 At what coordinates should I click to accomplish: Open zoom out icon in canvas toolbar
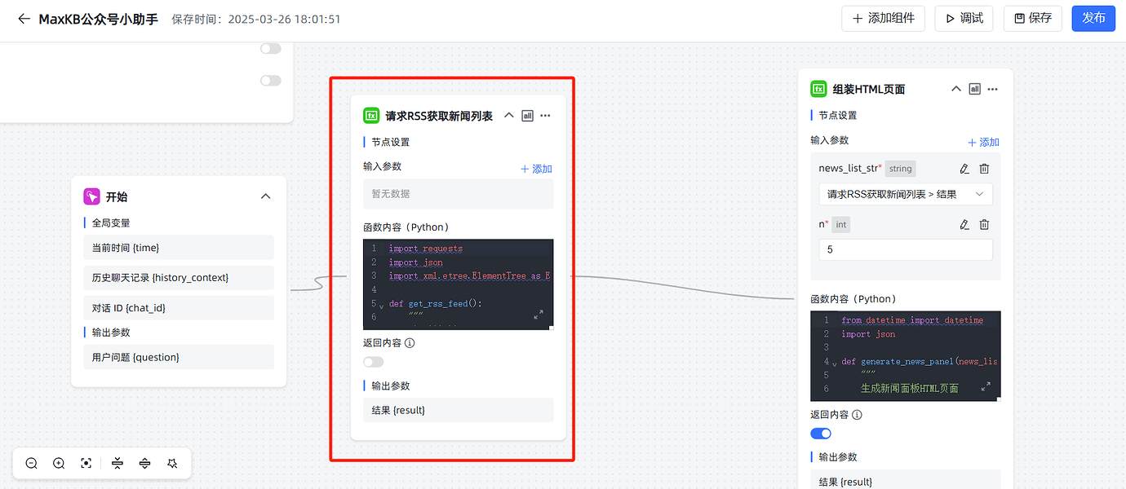[31, 463]
